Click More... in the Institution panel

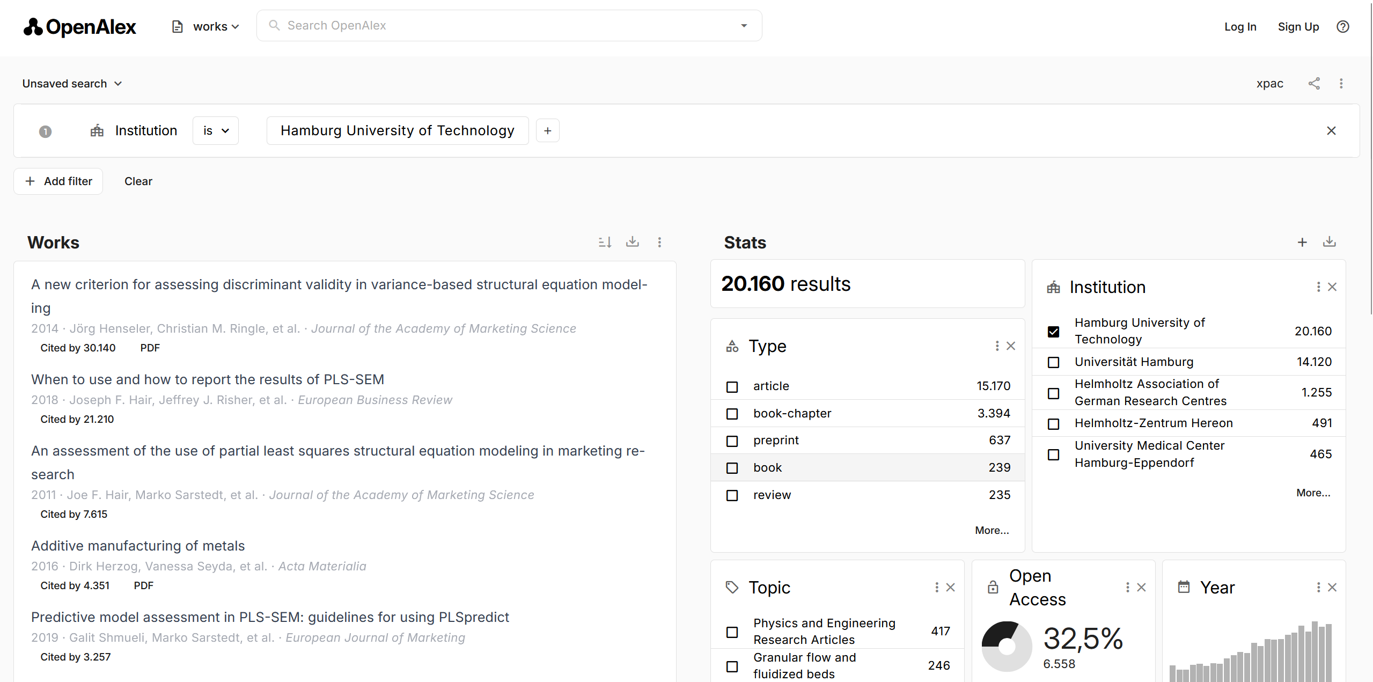(x=1313, y=493)
